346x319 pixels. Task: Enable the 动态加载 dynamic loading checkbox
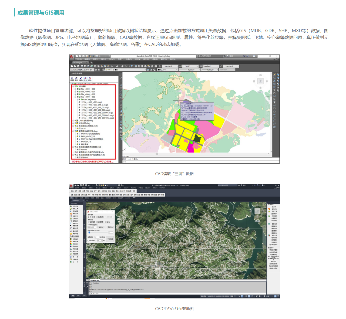click(88, 240)
